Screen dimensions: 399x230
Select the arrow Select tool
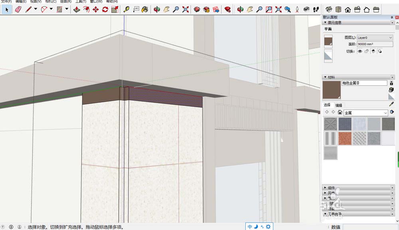[7, 10]
